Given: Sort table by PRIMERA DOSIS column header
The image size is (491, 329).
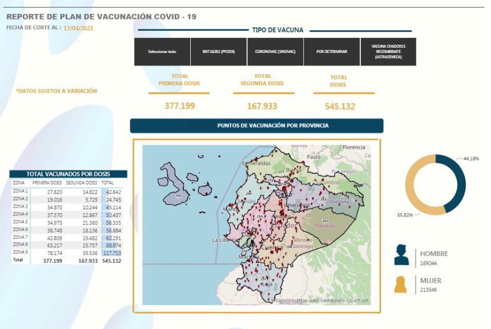Looking at the screenshot, I should pos(47,182).
